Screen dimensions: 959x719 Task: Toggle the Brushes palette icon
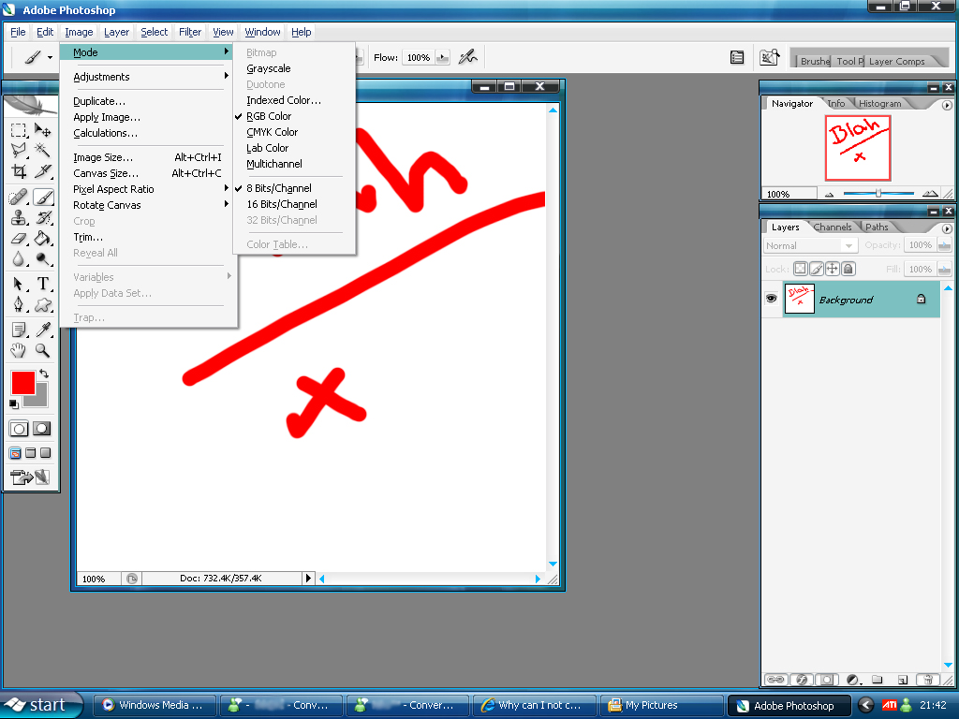point(737,57)
